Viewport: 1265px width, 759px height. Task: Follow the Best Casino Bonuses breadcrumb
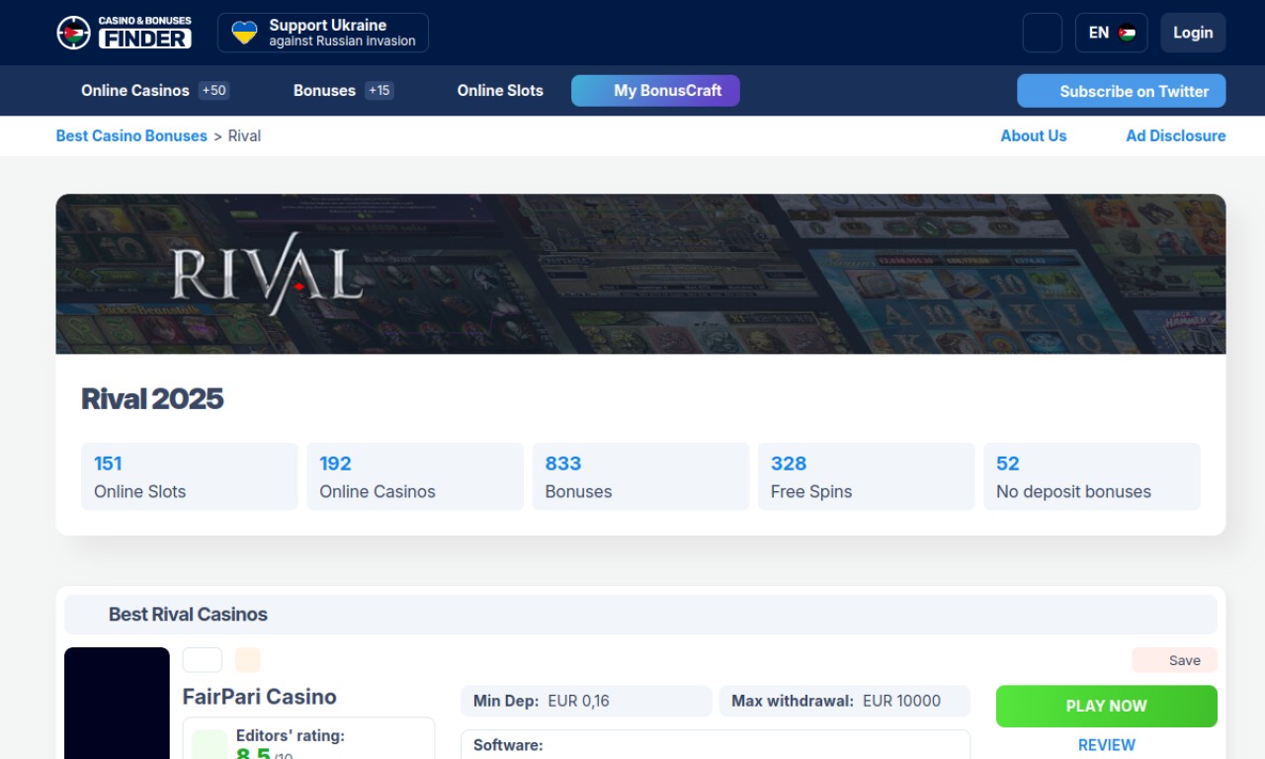click(x=131, y=136)
